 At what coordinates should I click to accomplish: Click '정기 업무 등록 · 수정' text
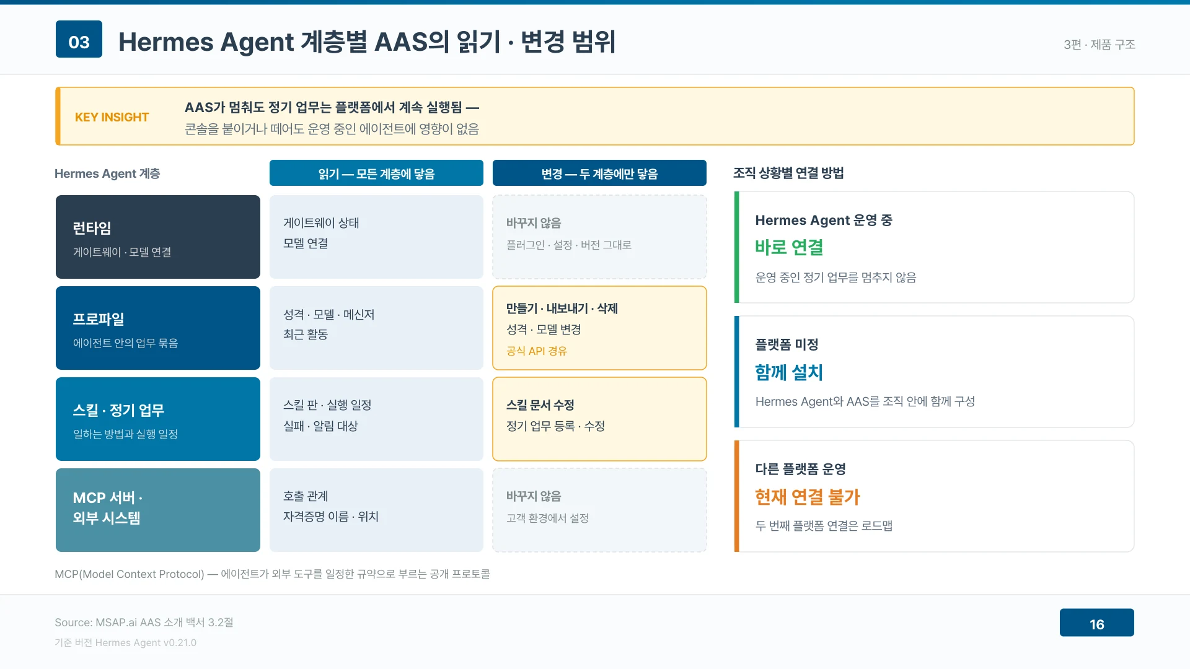(555, 426)
